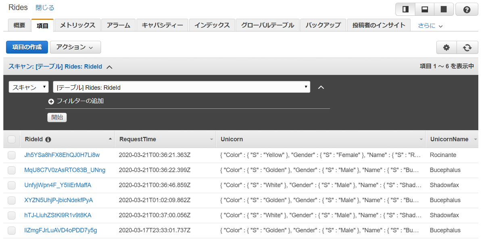
Task: Click the Unicorn column header
Action: [x=321, y=139]
